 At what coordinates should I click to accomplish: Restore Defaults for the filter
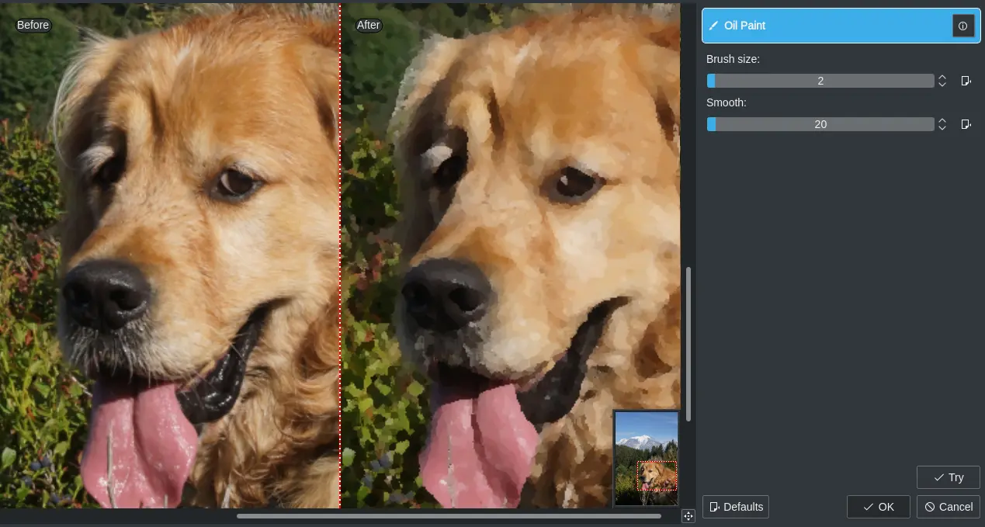pos(735,506)
